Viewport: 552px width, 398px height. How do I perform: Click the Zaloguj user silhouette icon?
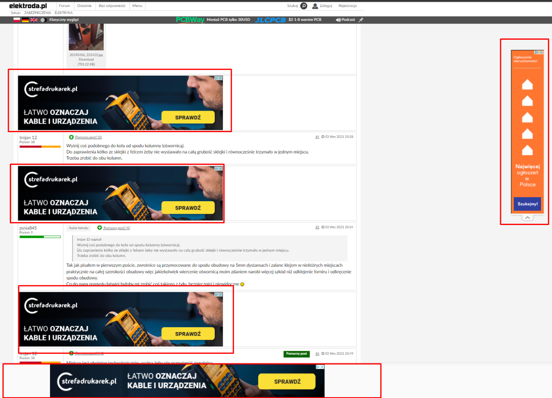pos(315,6)
